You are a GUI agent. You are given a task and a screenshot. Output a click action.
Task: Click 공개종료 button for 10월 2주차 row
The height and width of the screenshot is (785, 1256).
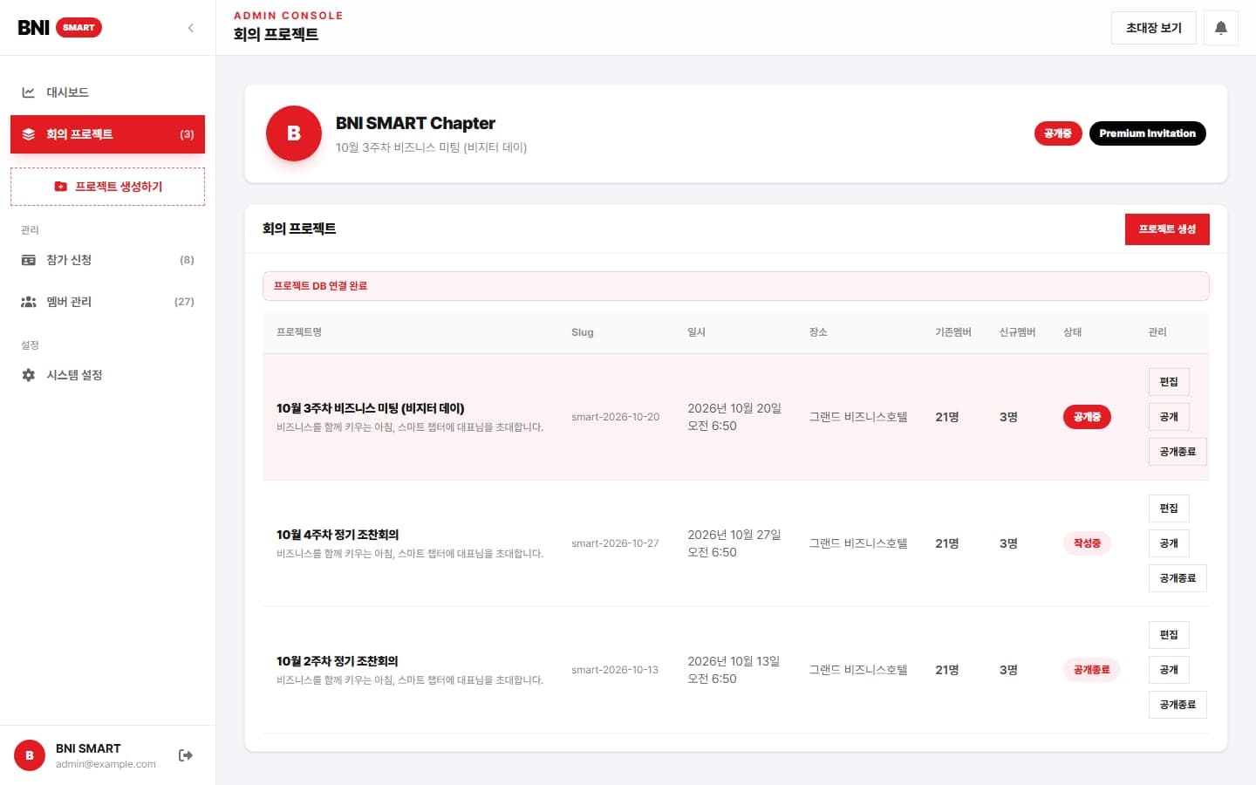[x=1177, y=705]
